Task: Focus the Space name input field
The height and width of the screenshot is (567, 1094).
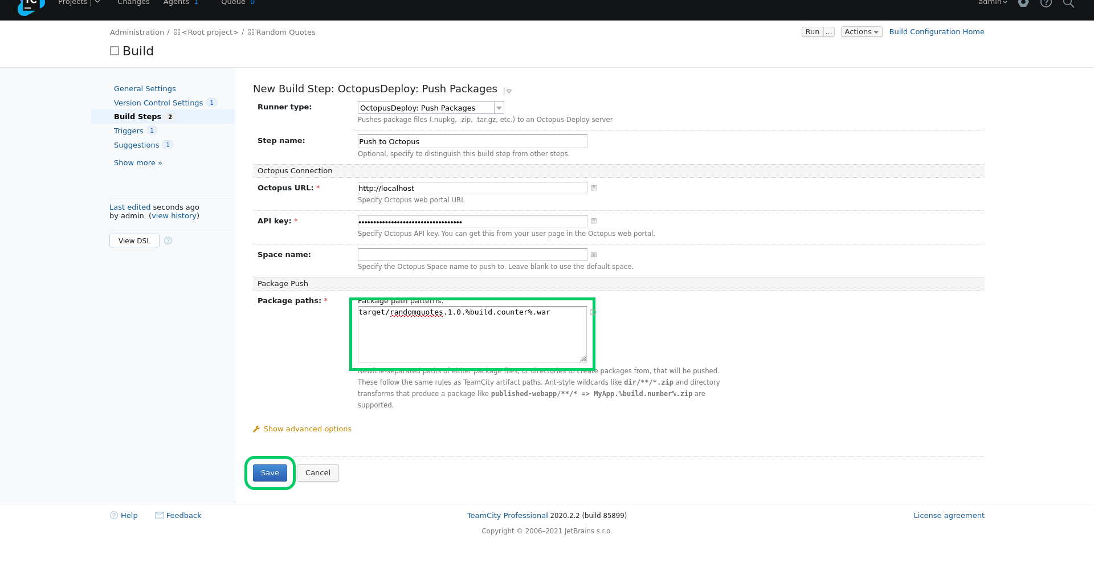Action: click(472, 255)
